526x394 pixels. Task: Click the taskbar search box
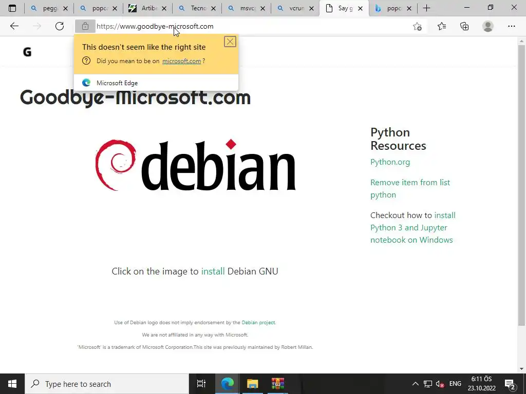107,384
